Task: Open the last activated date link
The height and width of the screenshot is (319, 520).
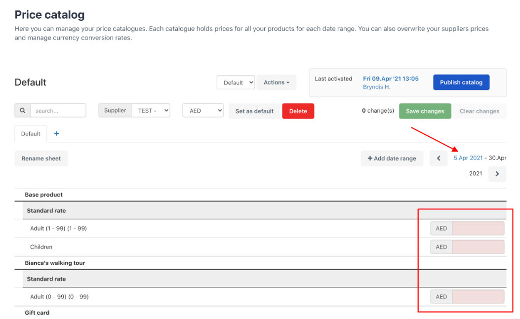Action: (x=391, y=79)
